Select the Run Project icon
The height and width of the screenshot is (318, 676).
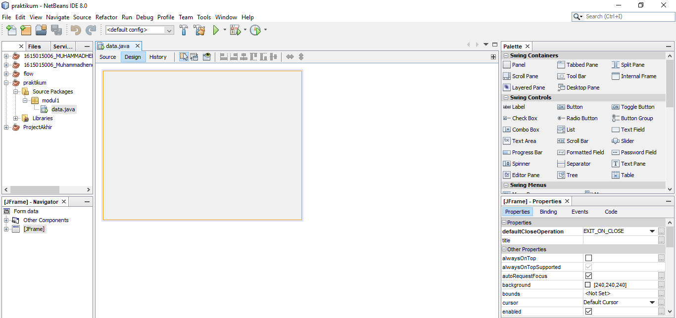pyautogui.click(x=217, y=30)
